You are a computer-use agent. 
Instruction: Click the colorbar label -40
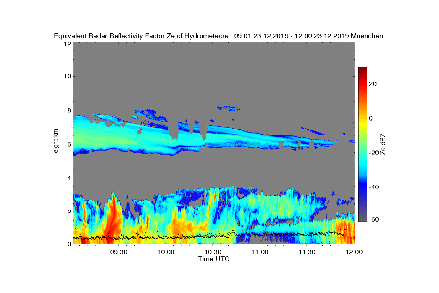click(373, 187)
